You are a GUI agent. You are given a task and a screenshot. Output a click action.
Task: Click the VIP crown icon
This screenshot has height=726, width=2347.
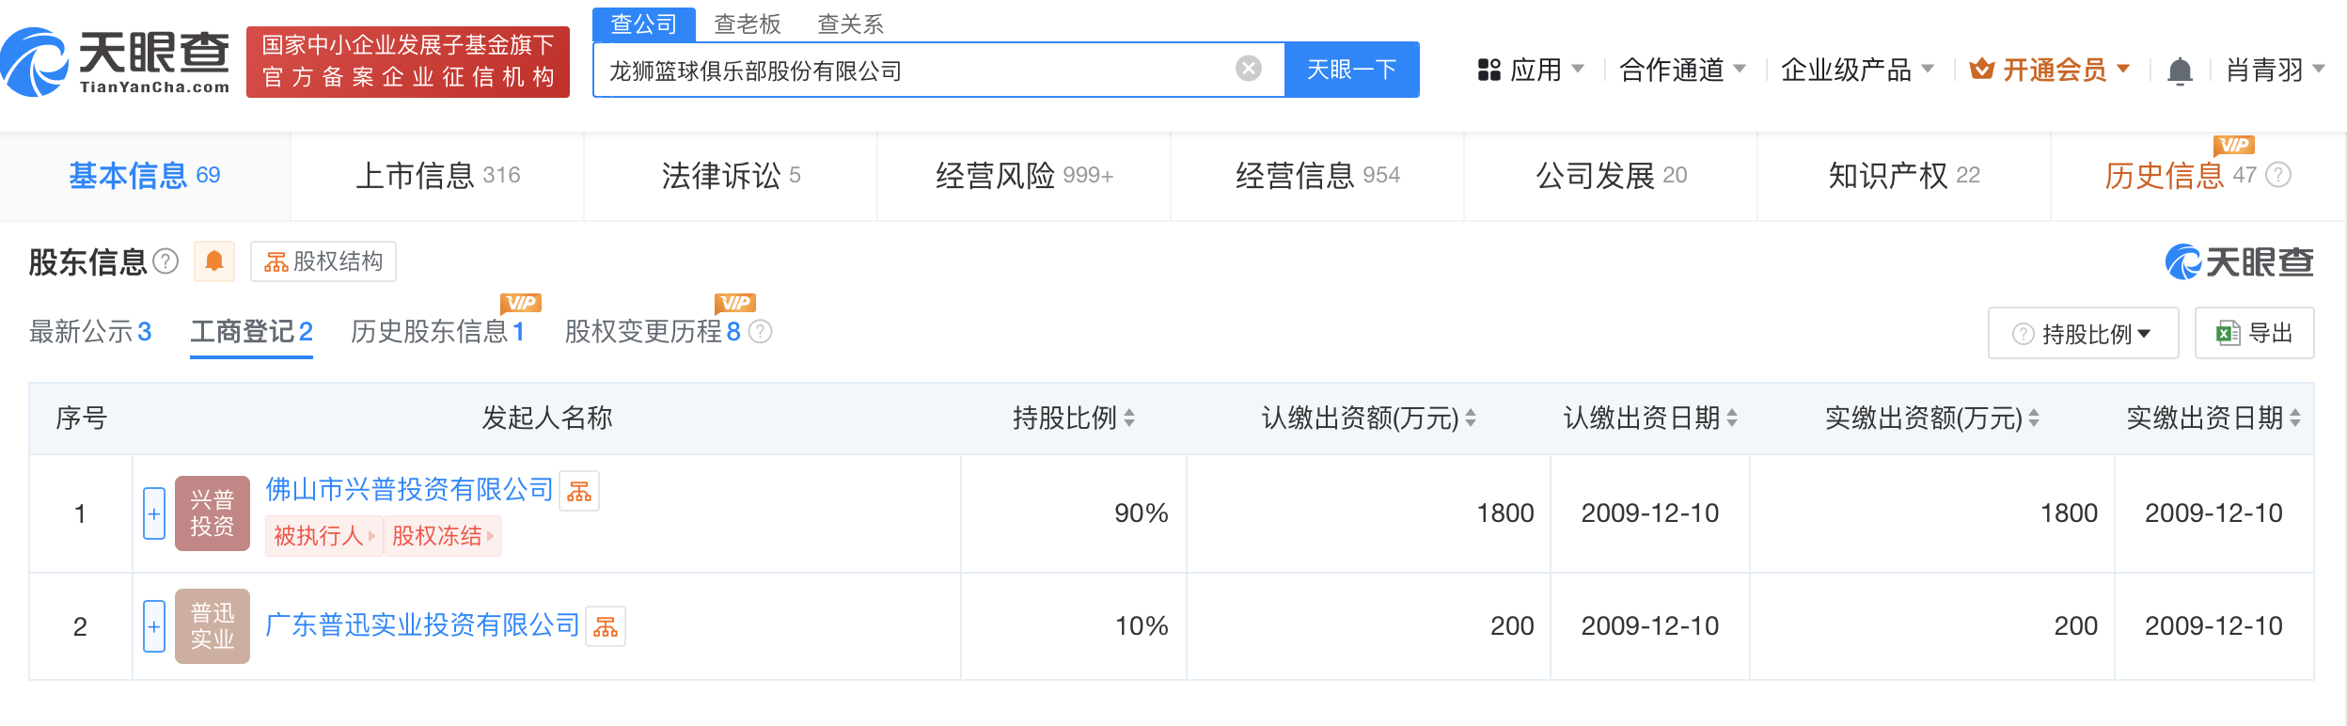[x=1981, y=69]
